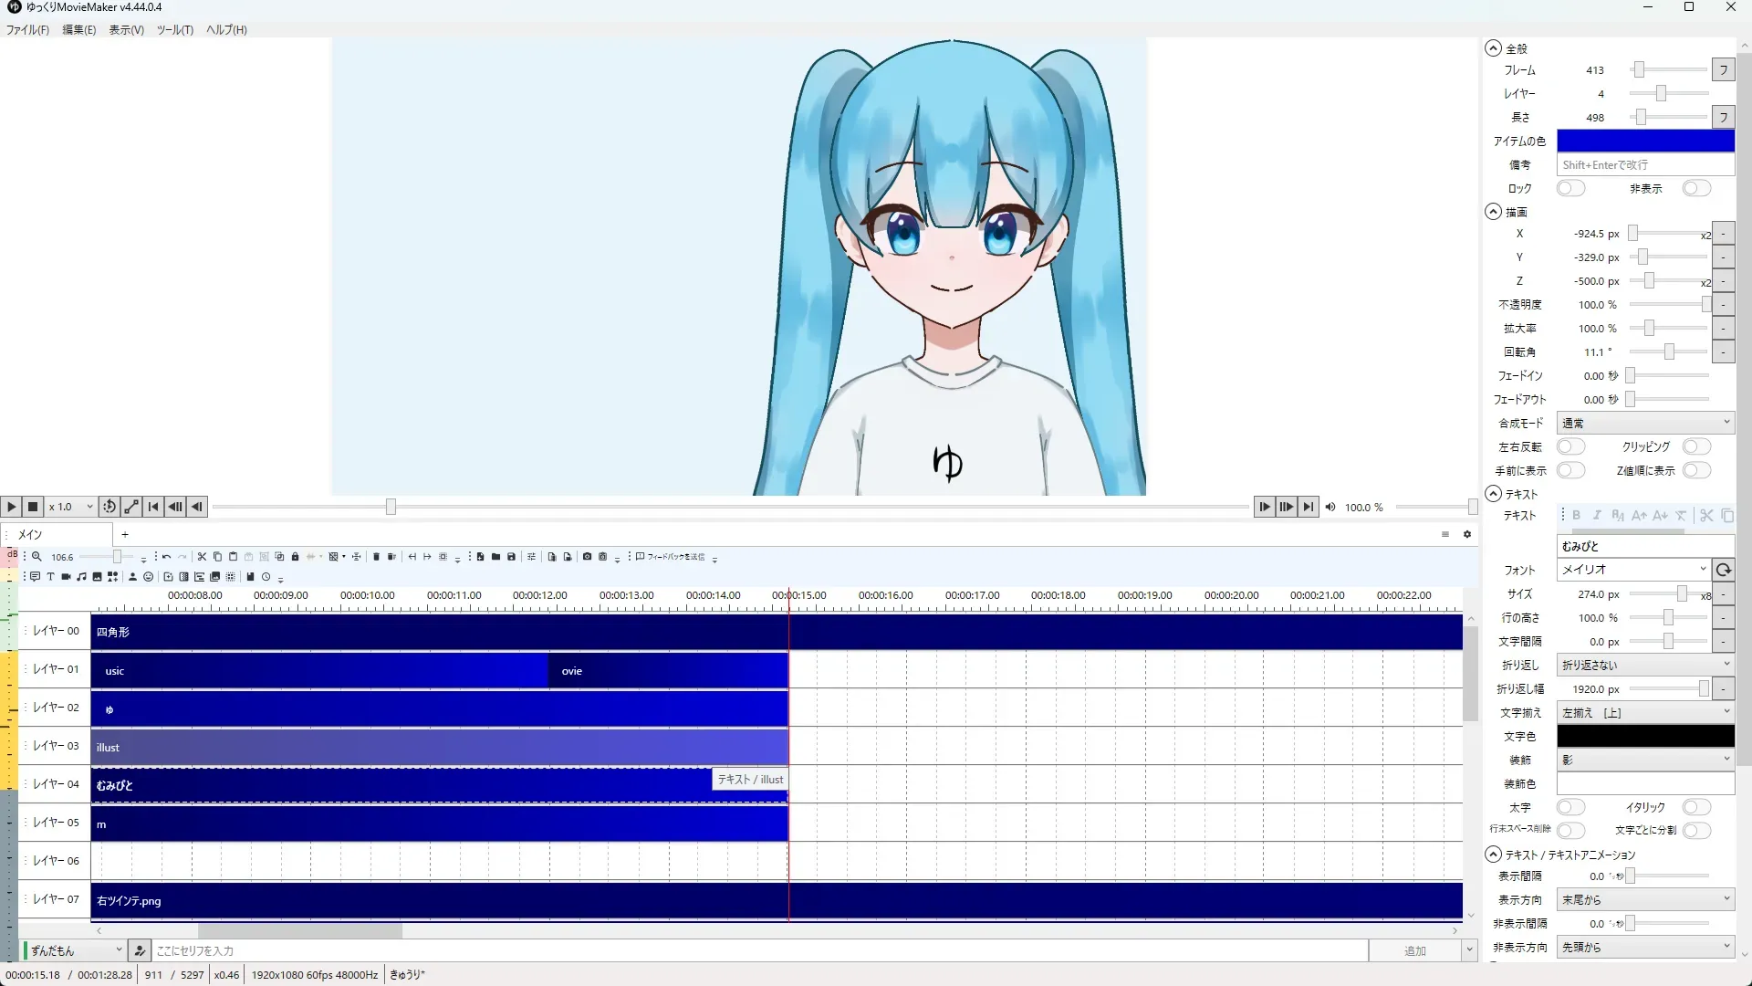The width and height of the screenshot is (1752, 986).
Task: Toggle the ロック lock switch
Action: (x=1569, y=188)
